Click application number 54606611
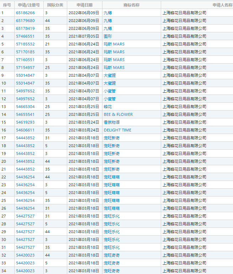The image size is (233, 274). pyautogui.click(x=25, y=130)
